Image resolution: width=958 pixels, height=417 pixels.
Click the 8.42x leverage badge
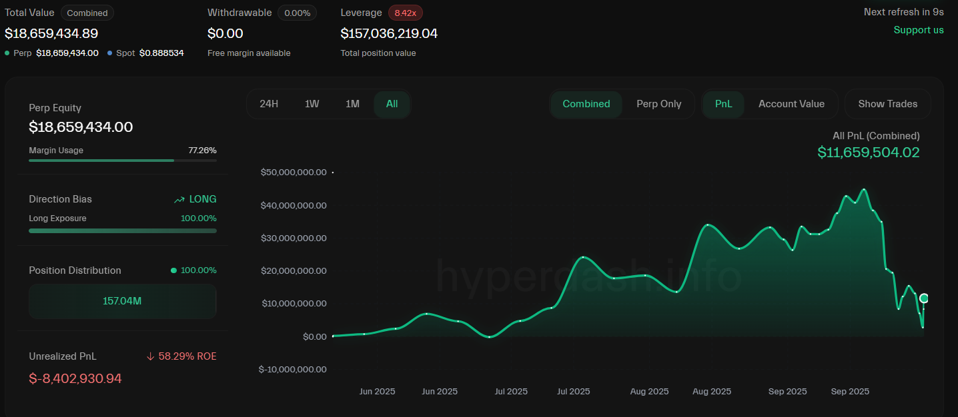click(x=405, y=13)
